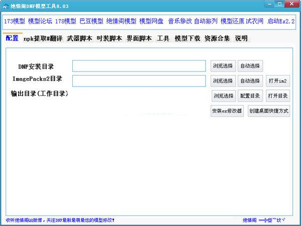Click the 安装ex修改器 button
The image size is (301, 226).
point(227,111)
